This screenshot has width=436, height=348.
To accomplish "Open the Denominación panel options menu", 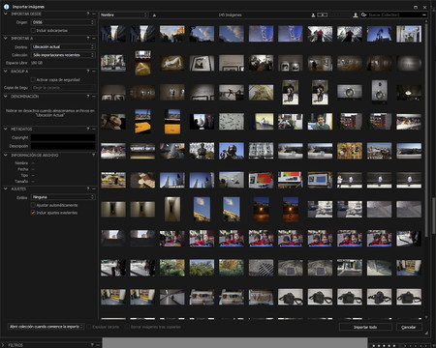I will (x=94, y=97).
